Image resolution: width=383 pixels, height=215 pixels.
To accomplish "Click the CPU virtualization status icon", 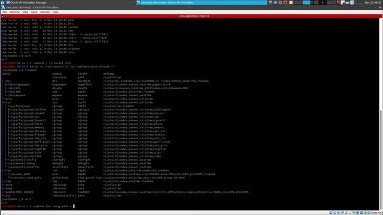I will 361,213.
